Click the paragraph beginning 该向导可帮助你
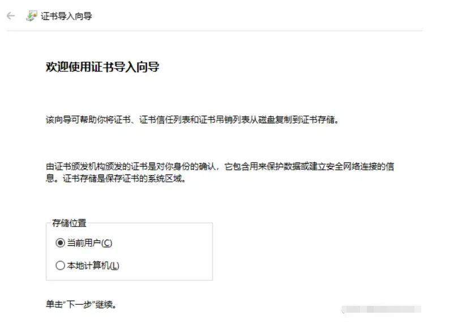Viewport: 449px width, 328px height. click(x=192, y=120)
